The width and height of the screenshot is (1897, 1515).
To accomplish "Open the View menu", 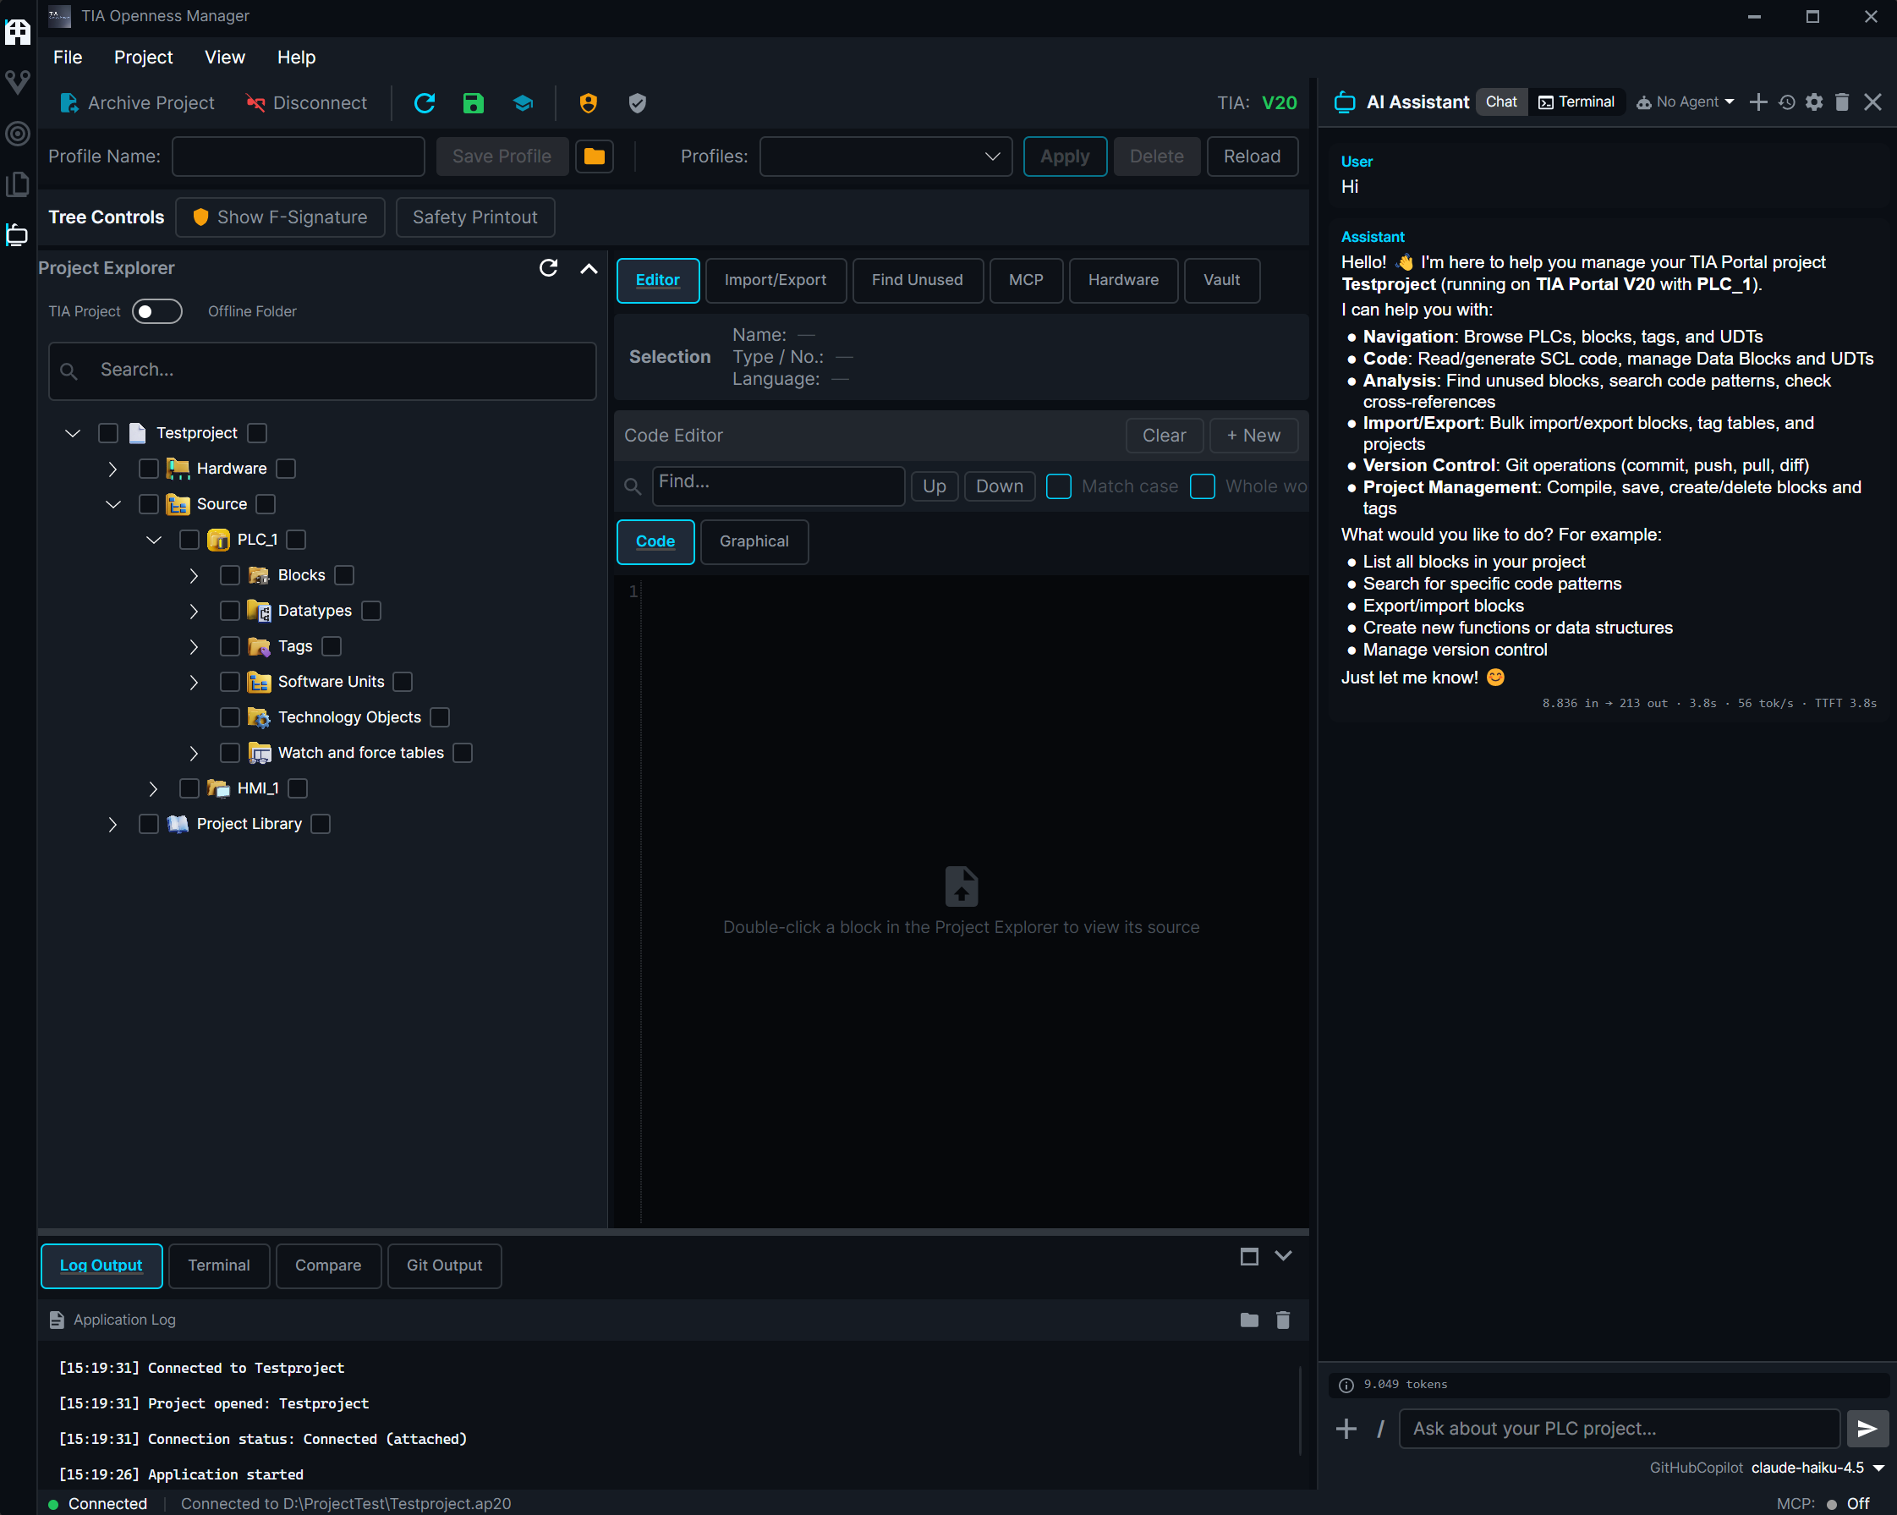I will click(x=224, y=58).
